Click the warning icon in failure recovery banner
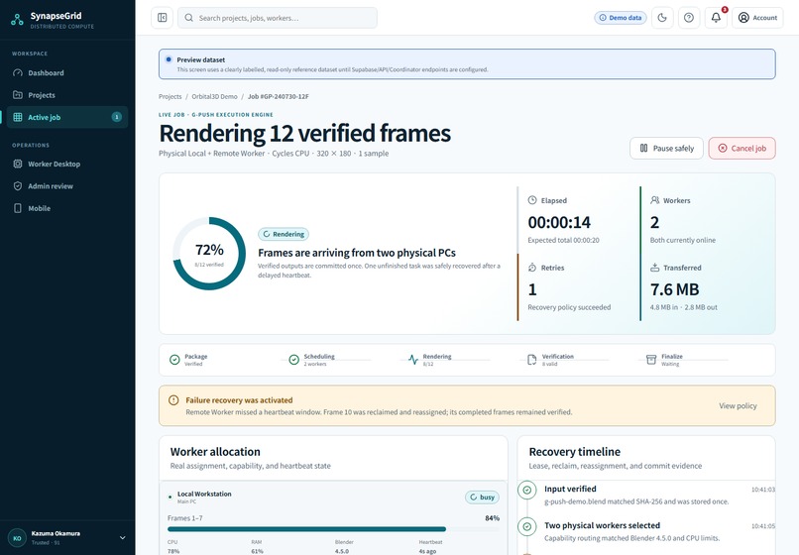 [x=173, y=400]
